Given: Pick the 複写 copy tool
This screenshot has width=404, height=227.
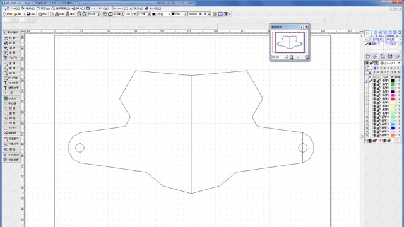Looking at the screenshot, I should click(11, 43).
